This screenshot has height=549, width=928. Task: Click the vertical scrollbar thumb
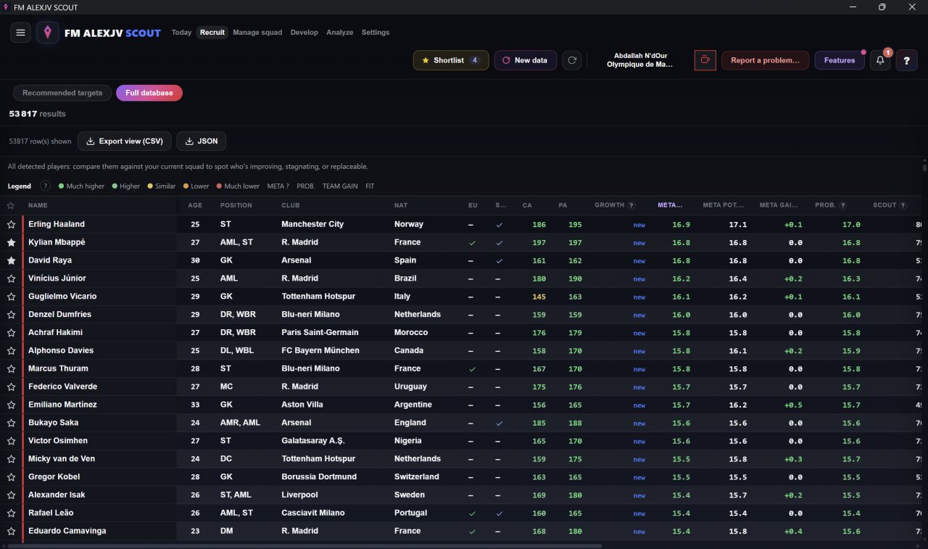pos(924,168)
